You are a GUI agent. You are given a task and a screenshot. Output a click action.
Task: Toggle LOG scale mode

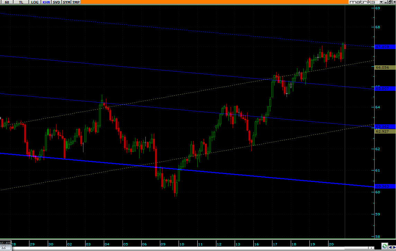pos(35,2)
